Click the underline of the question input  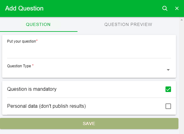pyautogui.click(x=89, y=58)
